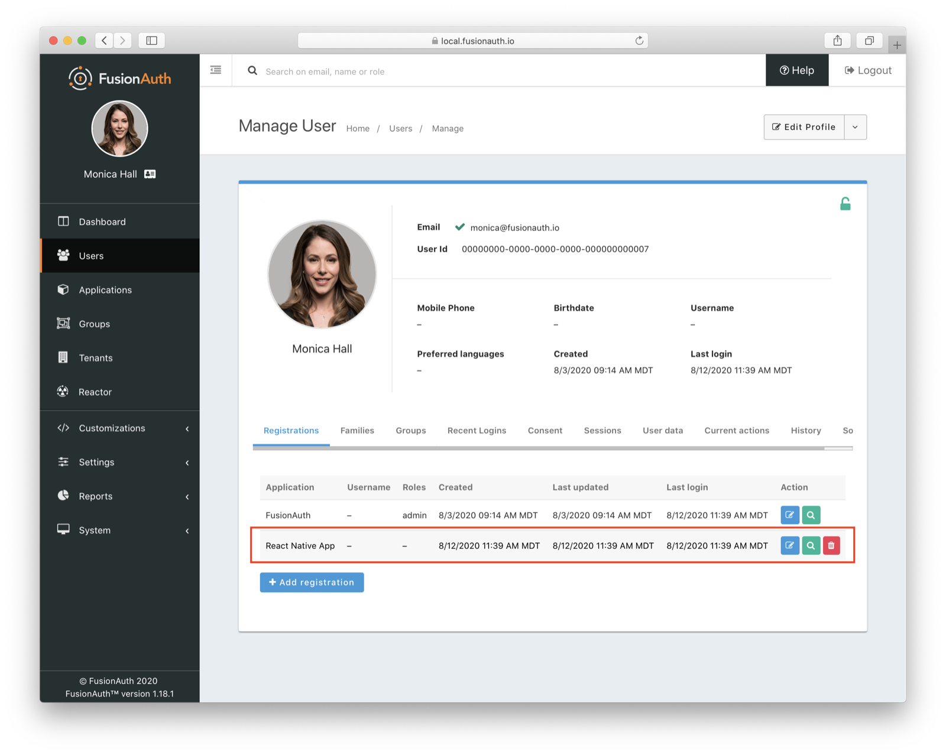Viewport: 946px width, 755px height.
Task: Click the React Native App application cell
Action: click(300, 546)
